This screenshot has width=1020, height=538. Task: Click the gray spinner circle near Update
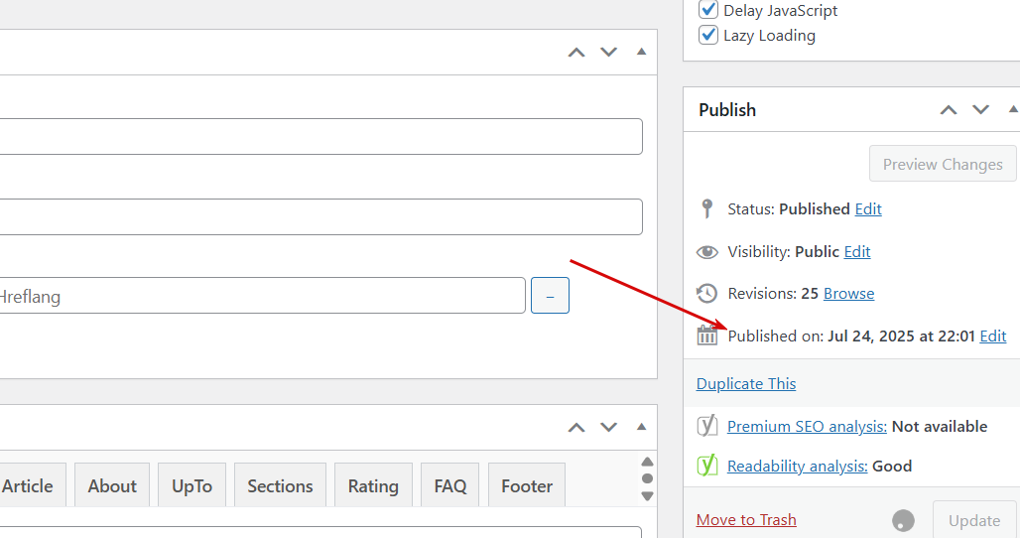(903, 520)
